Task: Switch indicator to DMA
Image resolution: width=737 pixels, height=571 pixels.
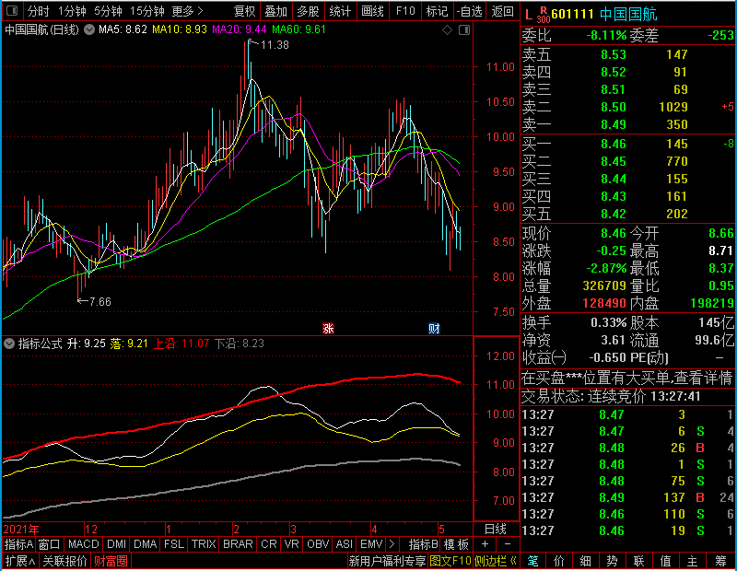Action: pyautogui.click(x=146, y=544)
